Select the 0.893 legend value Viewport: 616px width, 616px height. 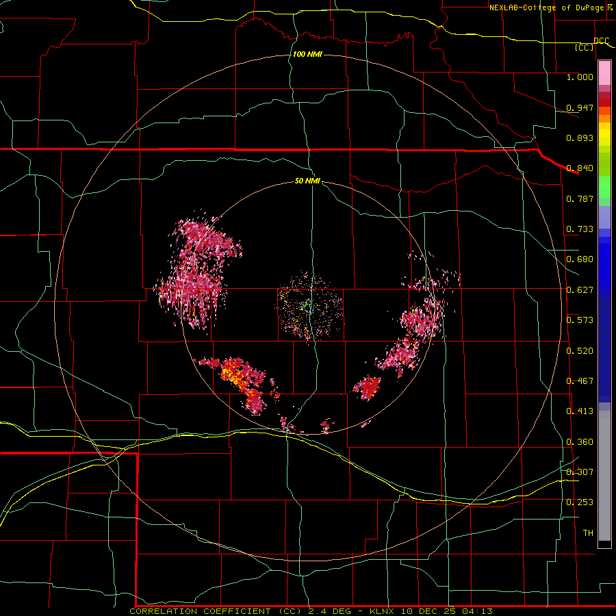pyautogui.click(x=580, y=138)
